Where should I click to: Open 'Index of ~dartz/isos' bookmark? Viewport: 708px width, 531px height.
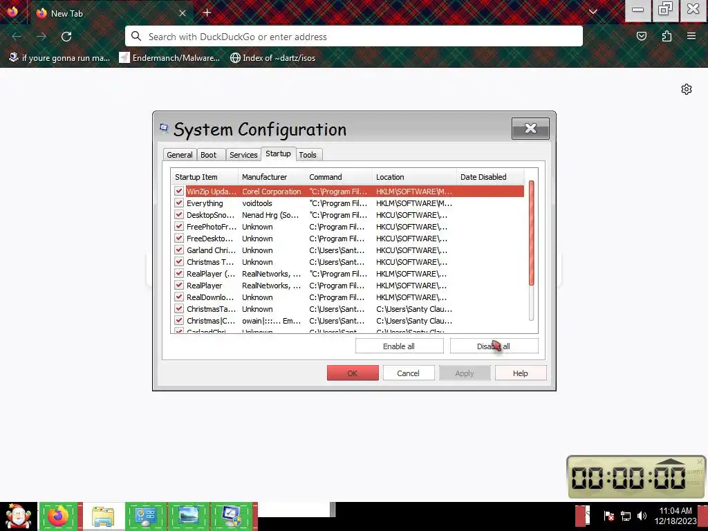[x=272, y=58]
